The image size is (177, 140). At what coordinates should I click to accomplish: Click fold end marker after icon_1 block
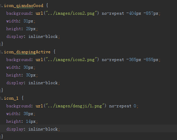pos(0,137)
